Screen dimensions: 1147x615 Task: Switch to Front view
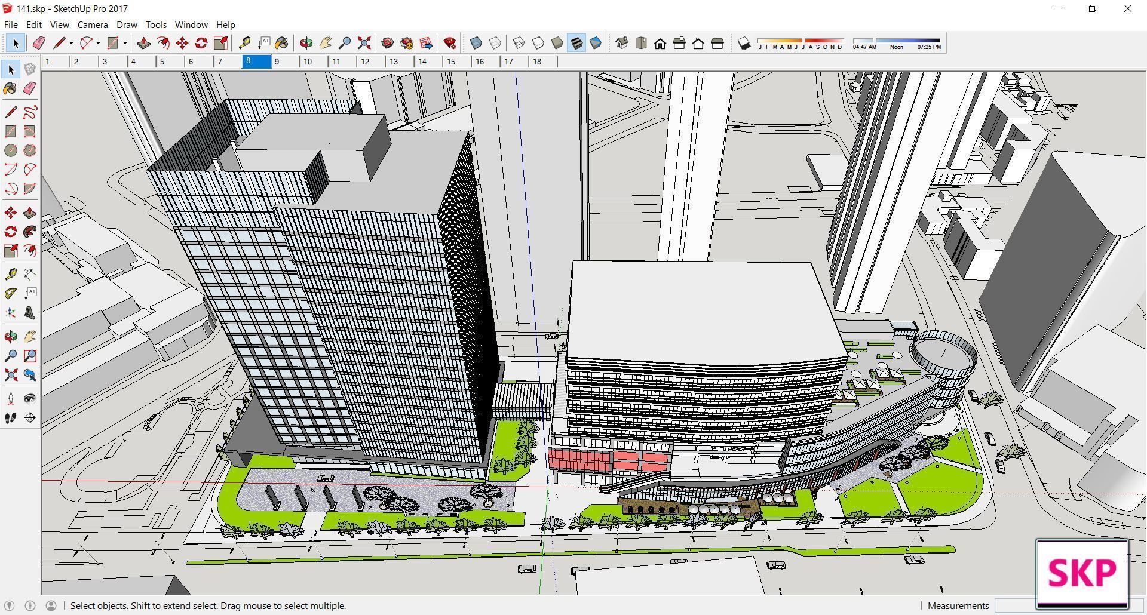tap(660, 43)
